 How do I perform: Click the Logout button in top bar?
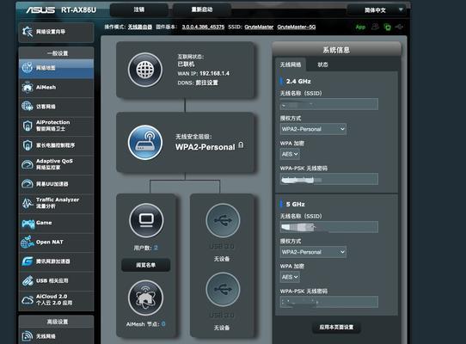[138, 9]
